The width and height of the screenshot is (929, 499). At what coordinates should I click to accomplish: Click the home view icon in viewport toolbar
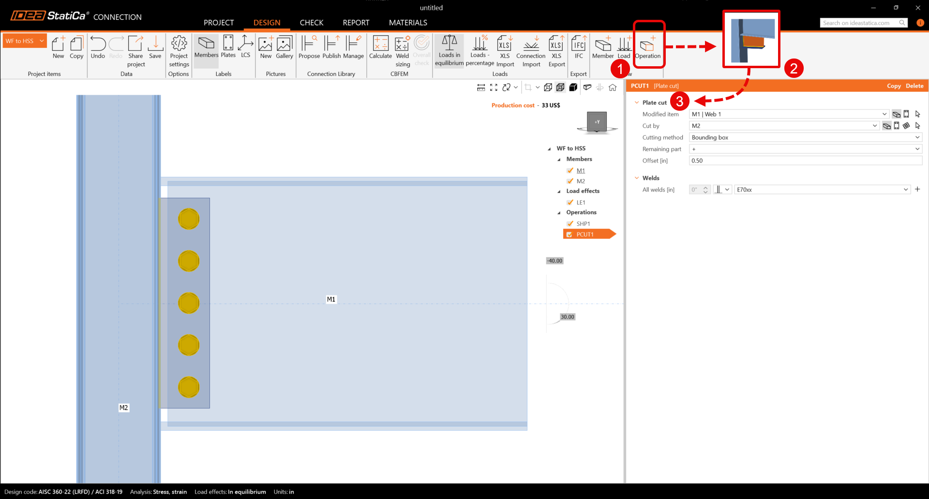coord(613,88)
